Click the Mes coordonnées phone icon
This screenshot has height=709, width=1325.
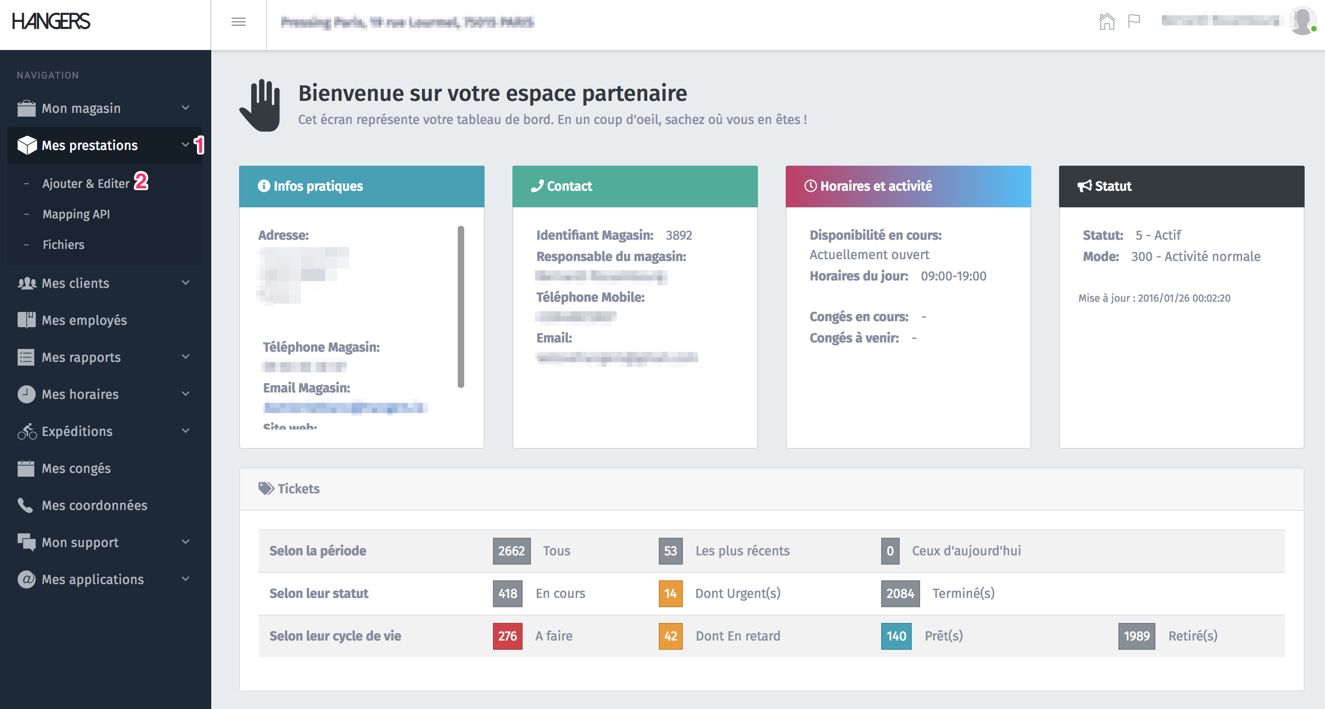25,505
